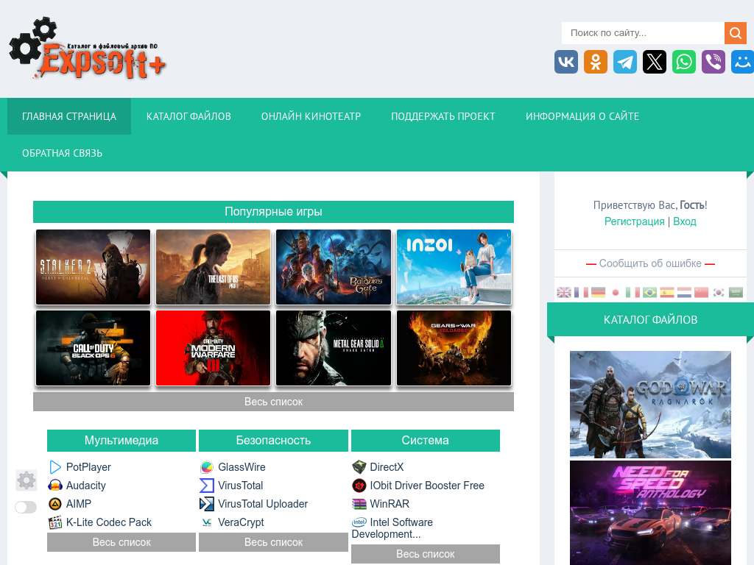Open Metal Gear Solid thumbnail

(334, 348)
